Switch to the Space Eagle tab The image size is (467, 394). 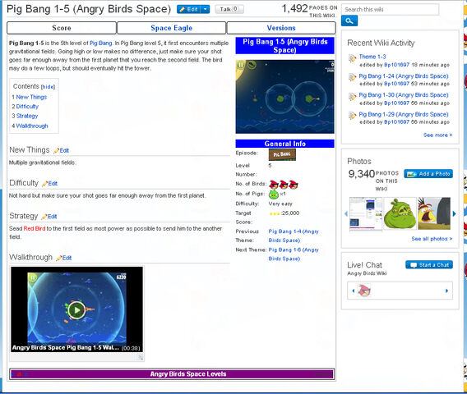click(171, 28)
